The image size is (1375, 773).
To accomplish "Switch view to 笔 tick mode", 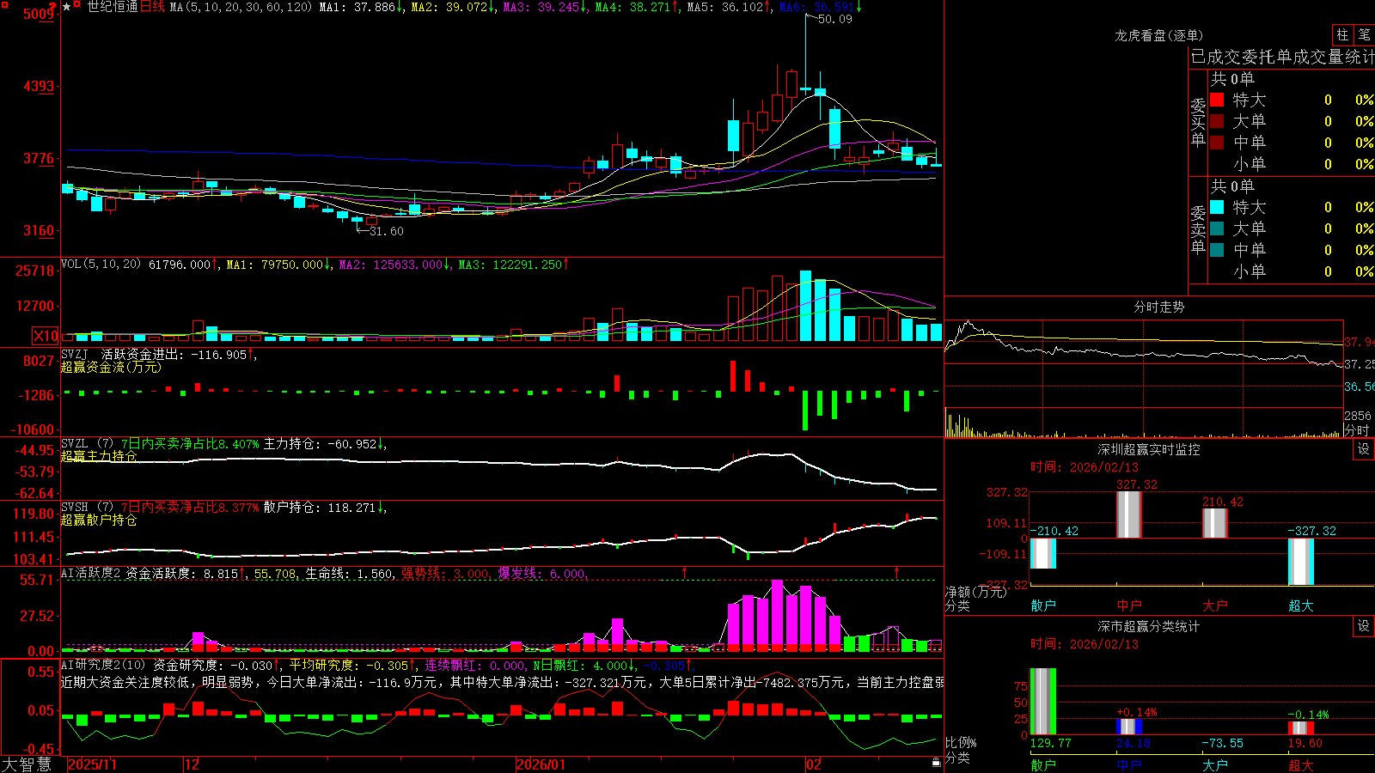I will tap(1364, 34).
